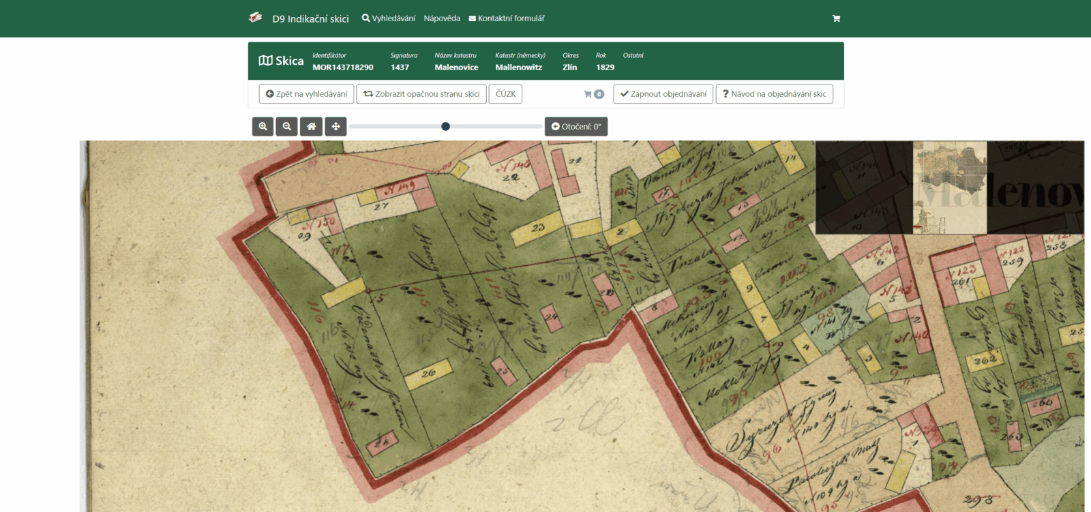Toggle full page with arrows icon
Viewport: 1091px width, 512px height.
[335, 127]
